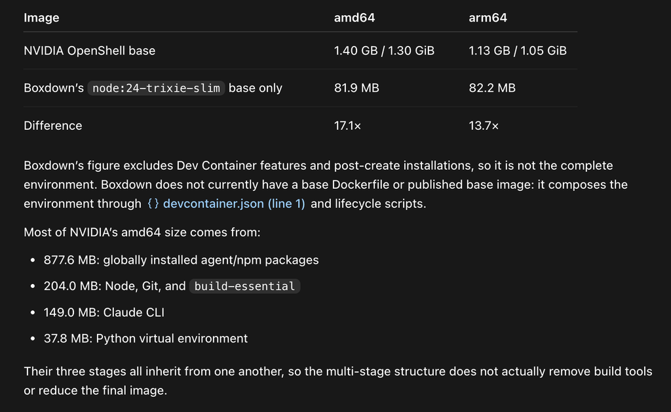
Task: Click the 81.9 MB cell
Action: (356, 88)
